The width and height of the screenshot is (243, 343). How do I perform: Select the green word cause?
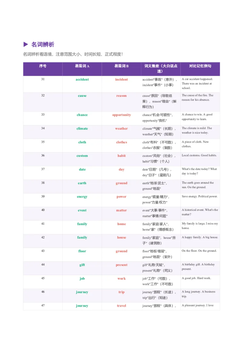point(82,95)
